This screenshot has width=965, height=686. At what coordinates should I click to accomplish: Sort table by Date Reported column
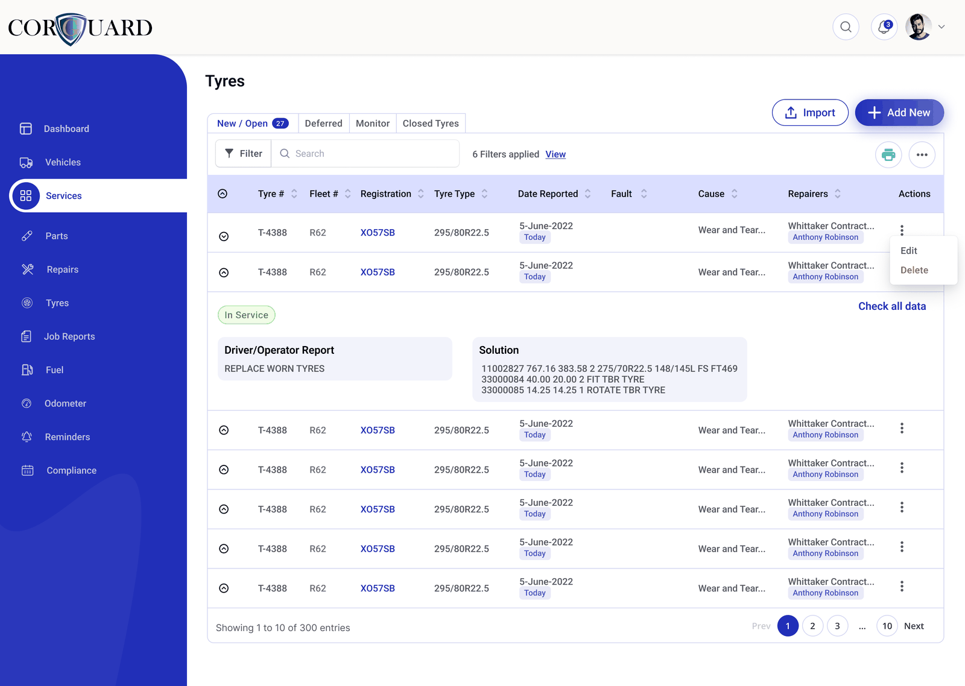pos(587,194)
